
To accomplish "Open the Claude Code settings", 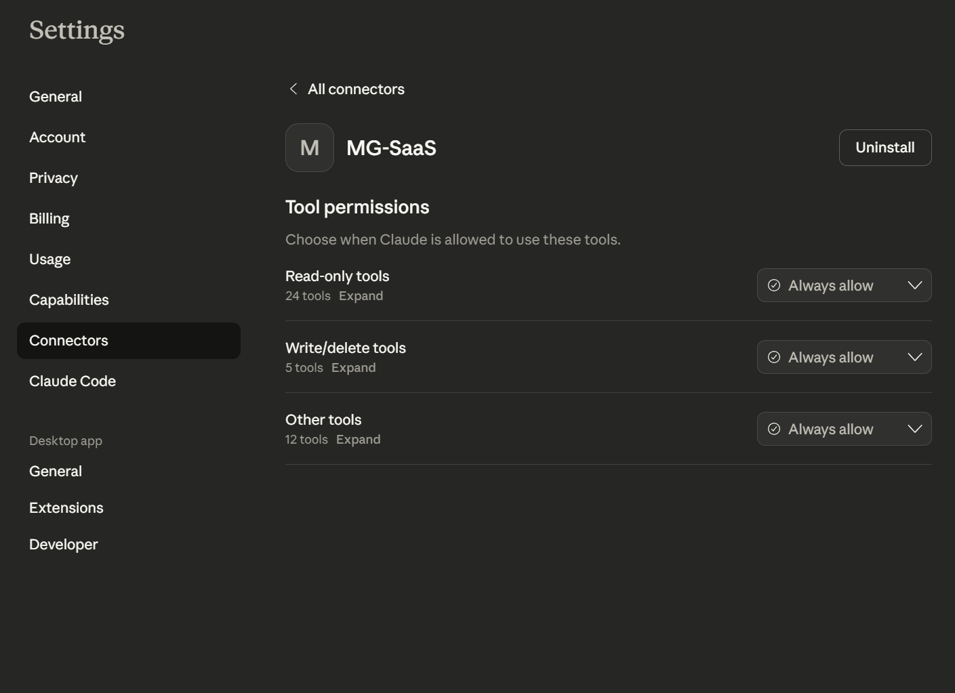I will tap(72, 381).
